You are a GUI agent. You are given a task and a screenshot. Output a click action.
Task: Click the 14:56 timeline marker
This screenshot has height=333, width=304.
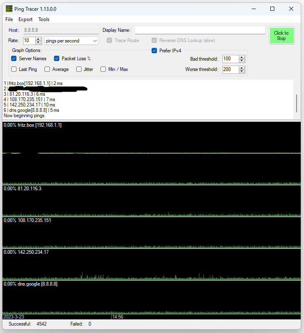point(118,317)
